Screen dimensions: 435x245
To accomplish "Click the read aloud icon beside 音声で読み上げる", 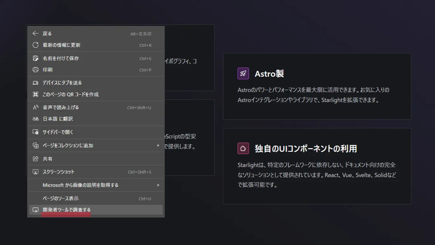I will (x=36, y=108).
